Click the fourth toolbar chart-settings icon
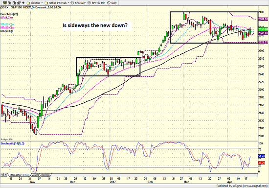Screen dimensions: 269x188 point(19,3)
